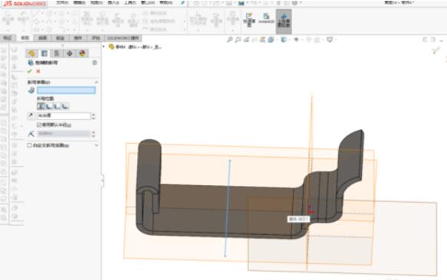Click the Zoom to Fit icon
This screenshot has height=280, width=447.
click(x=230, y=40)
